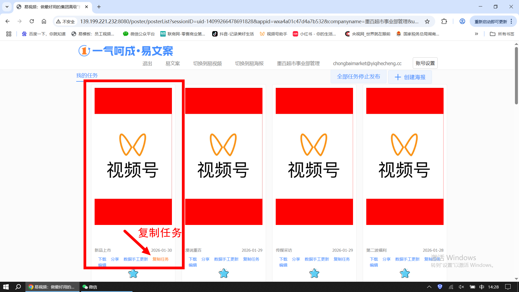
Task: Open the 视频号助手 bookmark
Action: (274, 34)
